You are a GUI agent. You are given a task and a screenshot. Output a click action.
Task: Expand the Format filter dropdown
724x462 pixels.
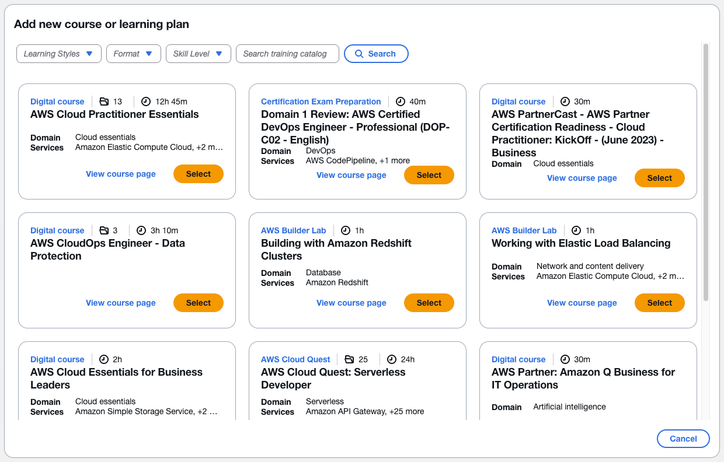click(x=133, y=54)
